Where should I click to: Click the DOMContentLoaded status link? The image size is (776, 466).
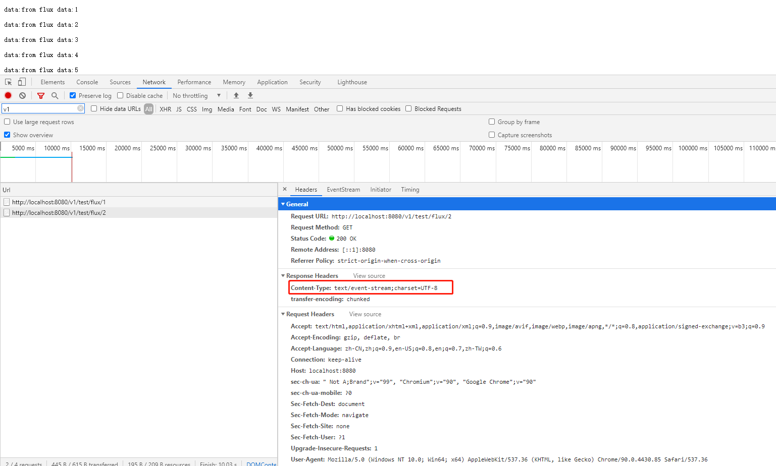click(x=261, y=463)
